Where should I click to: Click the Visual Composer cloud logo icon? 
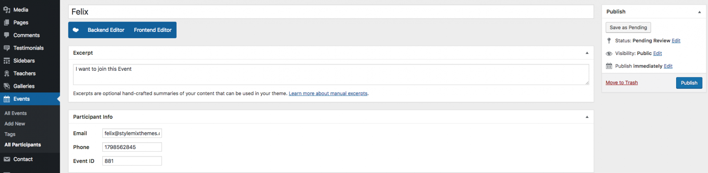pyautogui.click(x=76, y=30)
